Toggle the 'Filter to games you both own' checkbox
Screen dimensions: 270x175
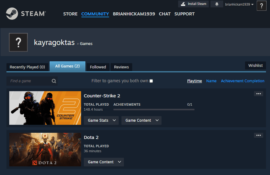click(x=151, y=81)
